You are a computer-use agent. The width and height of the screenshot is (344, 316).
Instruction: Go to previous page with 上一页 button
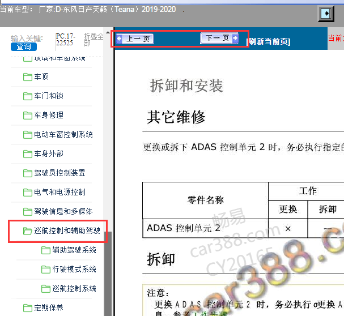[x=135, y=39]
